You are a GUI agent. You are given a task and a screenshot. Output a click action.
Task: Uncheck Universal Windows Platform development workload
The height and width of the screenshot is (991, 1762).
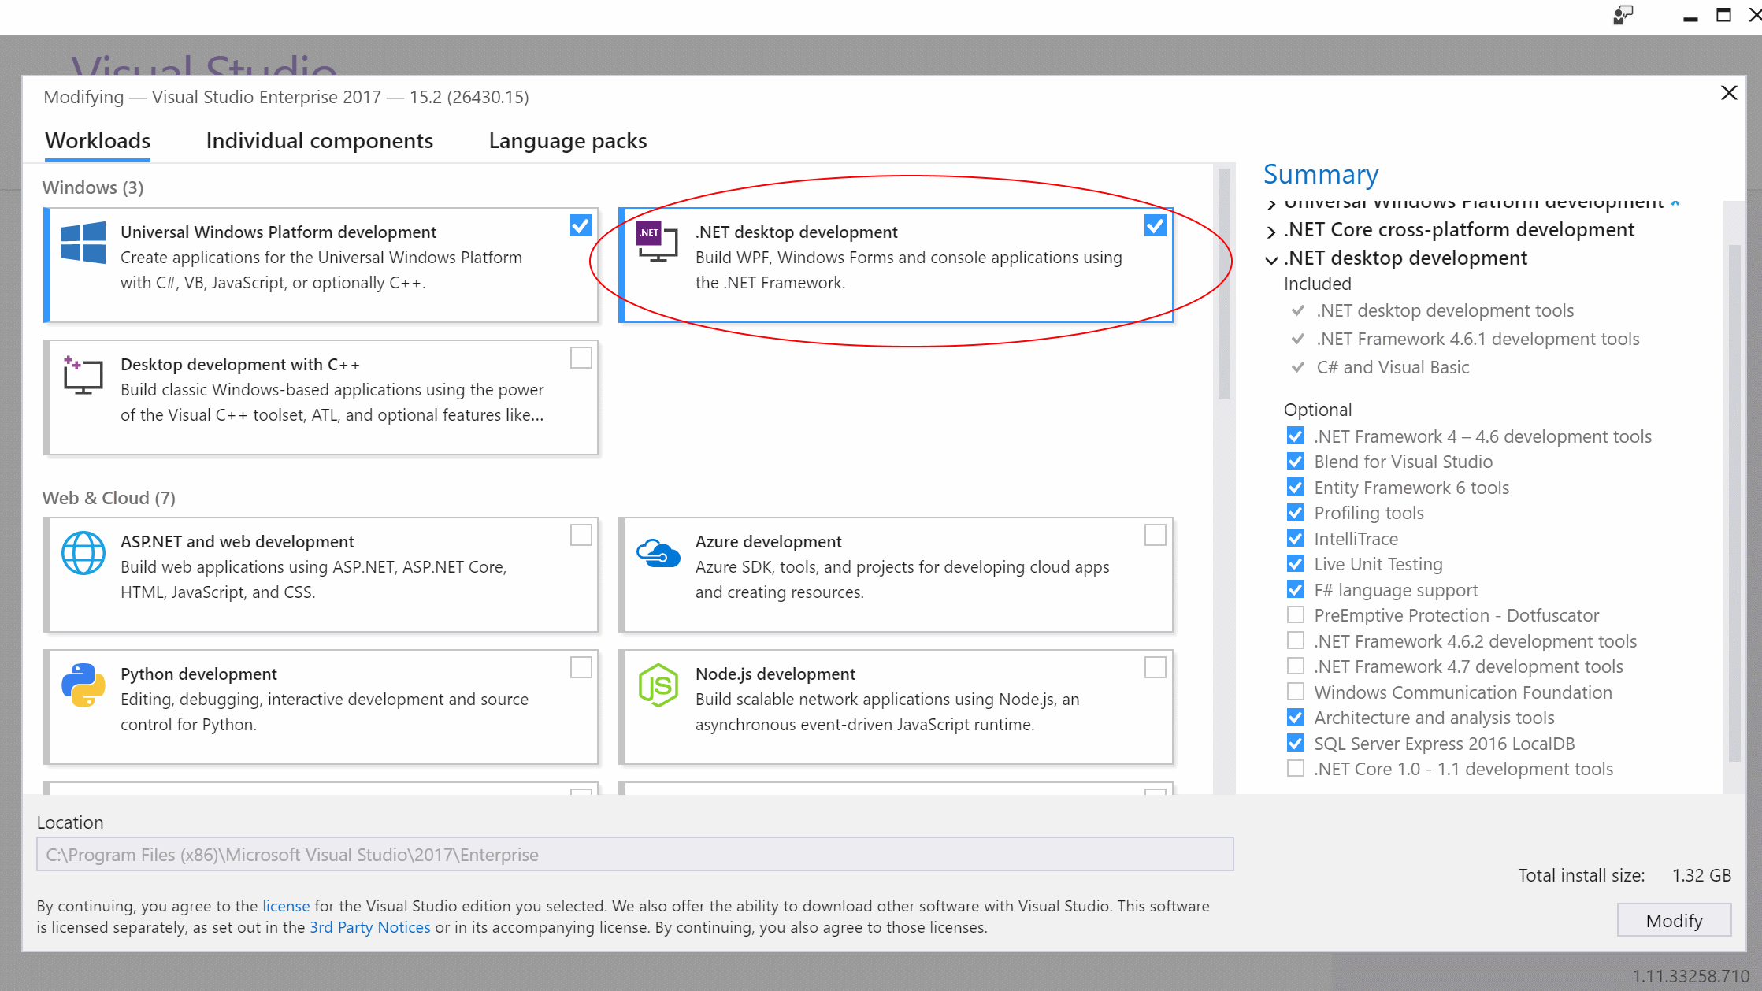tap(581, 226)
